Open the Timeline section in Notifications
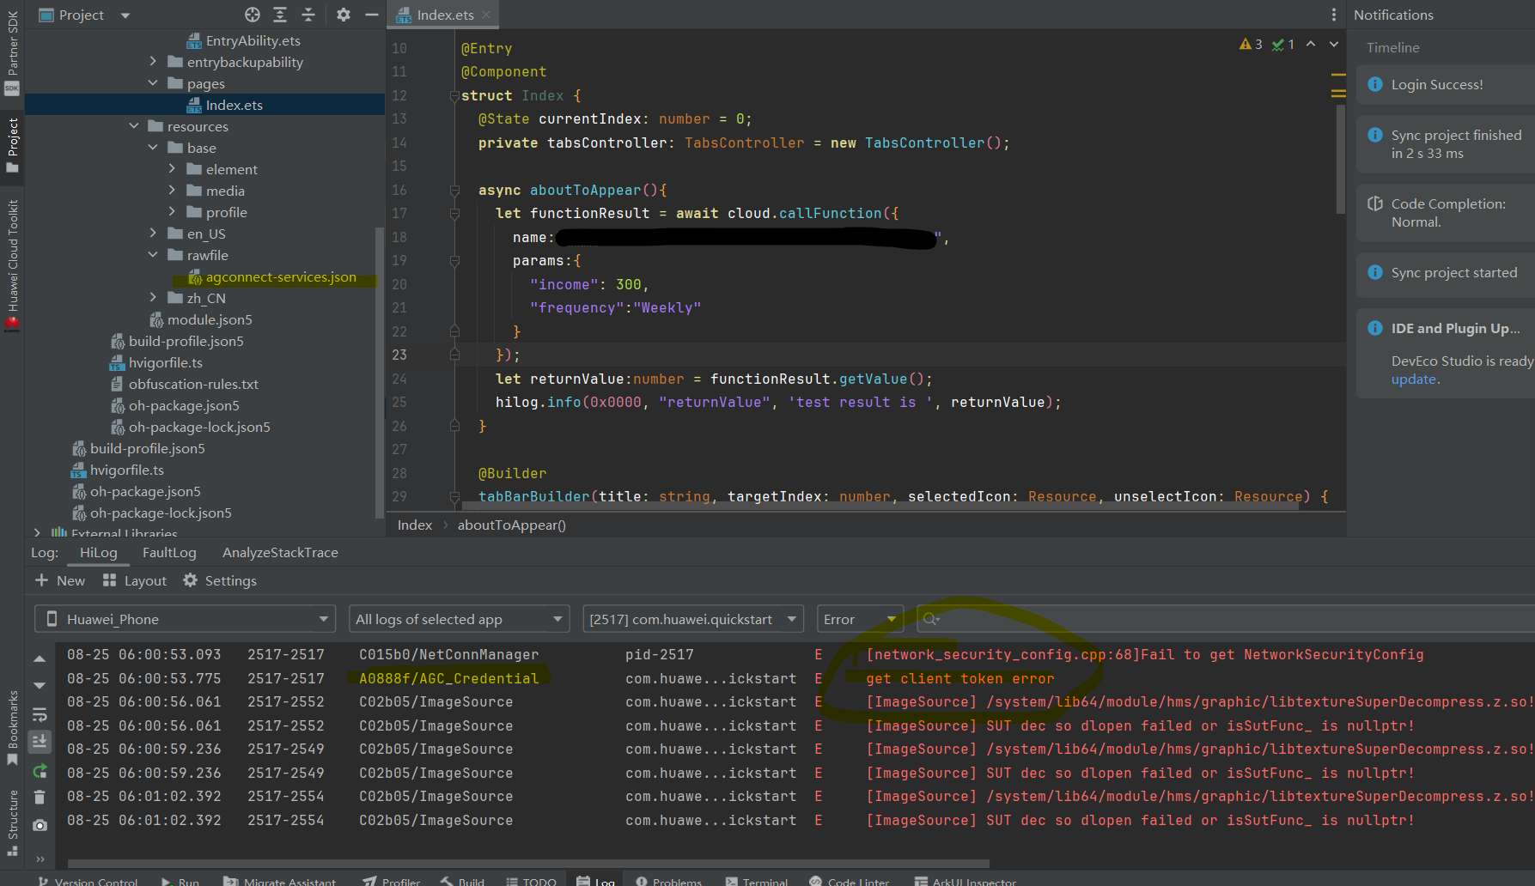The image size is (1535, 886). click(1393, 48)
